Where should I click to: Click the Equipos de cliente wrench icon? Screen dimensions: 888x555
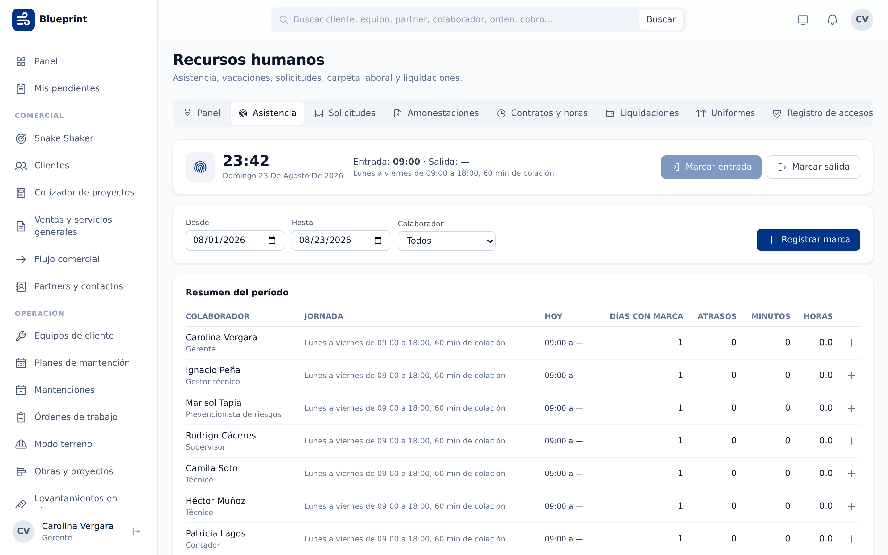(21, 336)
